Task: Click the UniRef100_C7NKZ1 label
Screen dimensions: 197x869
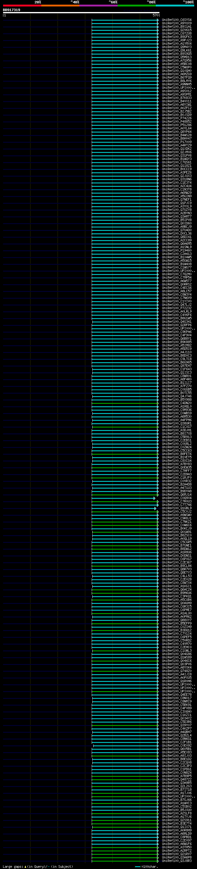Action: tap(177, 522)
